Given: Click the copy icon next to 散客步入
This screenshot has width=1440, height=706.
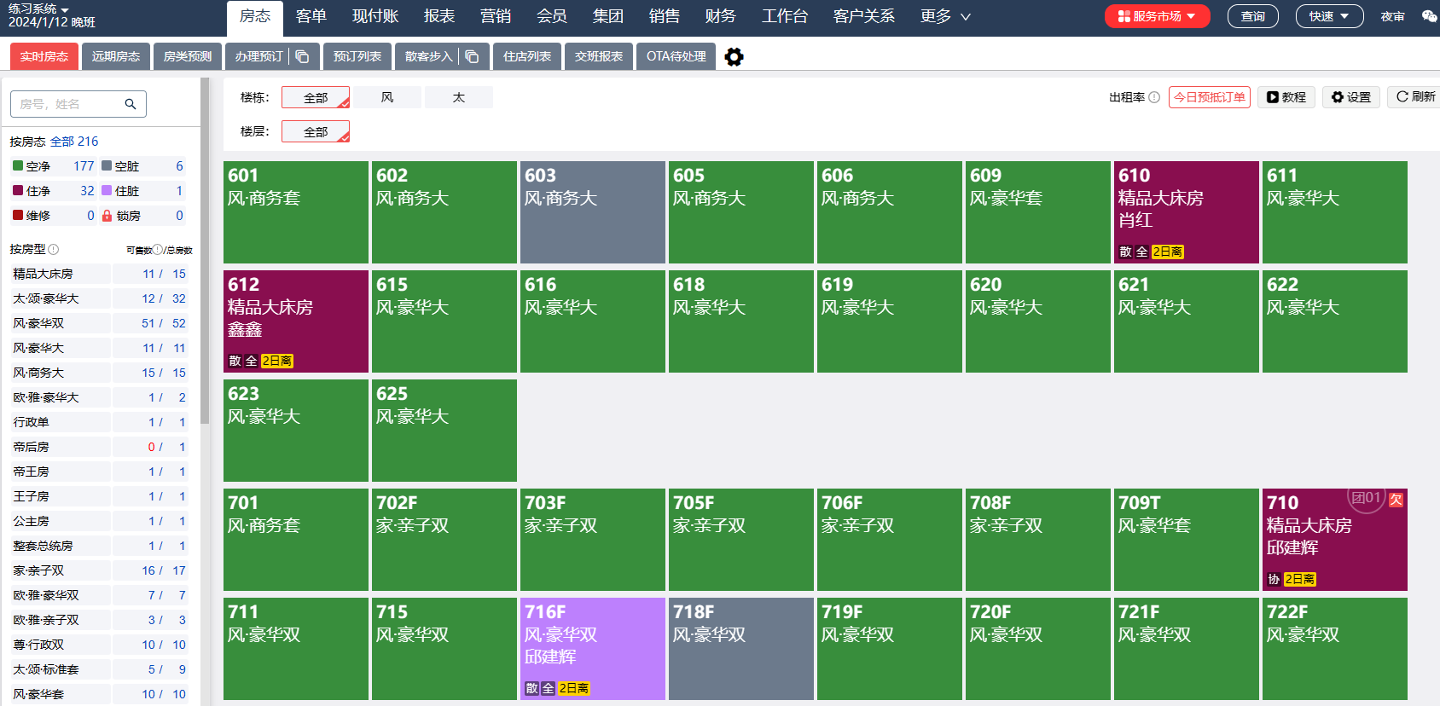Looking at the screenshot, I should tap(473, 56).
